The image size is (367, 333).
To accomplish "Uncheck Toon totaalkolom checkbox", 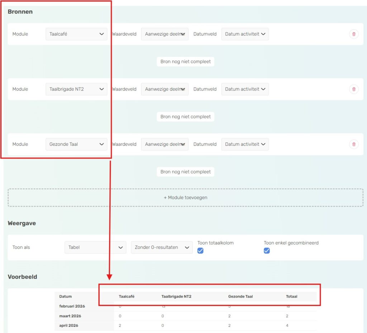I will (200, 251).
